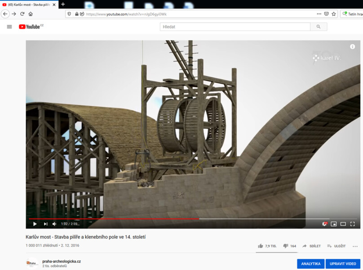363x270 pixels.
Task: Share the video via Sdílet
Action: point(311,246)
